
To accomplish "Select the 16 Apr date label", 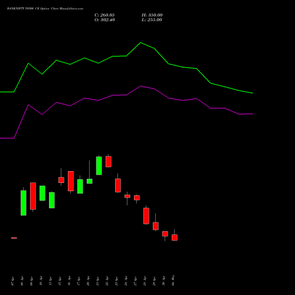I will pyautogui.click(x=70, y=281).
